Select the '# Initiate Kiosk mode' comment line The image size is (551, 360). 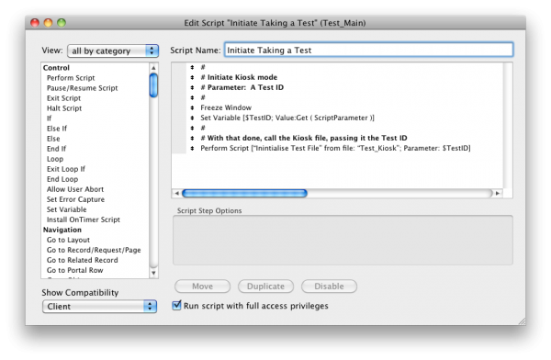[239, 77]
